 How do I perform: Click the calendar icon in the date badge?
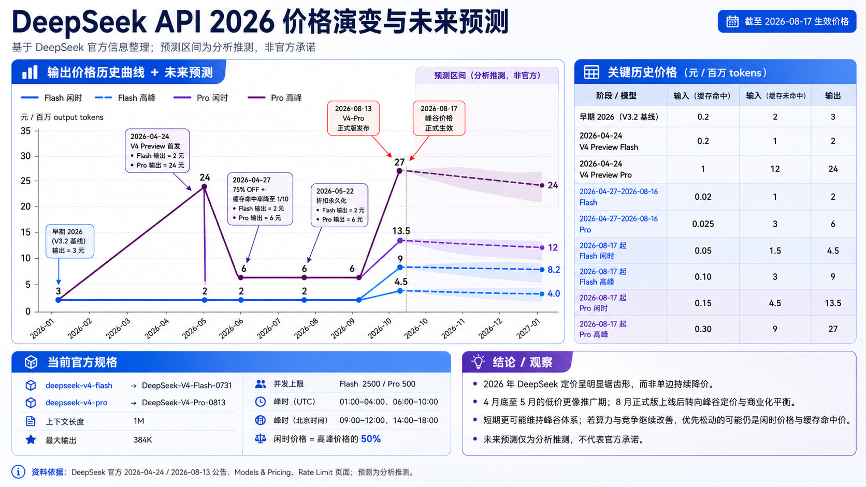(x=732, y=21)
